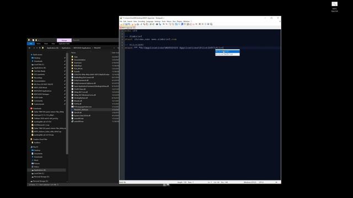The image size is (353, 198).
Task: Select YouTube Ready in Quick access
Action: click(x=39, y=71)
